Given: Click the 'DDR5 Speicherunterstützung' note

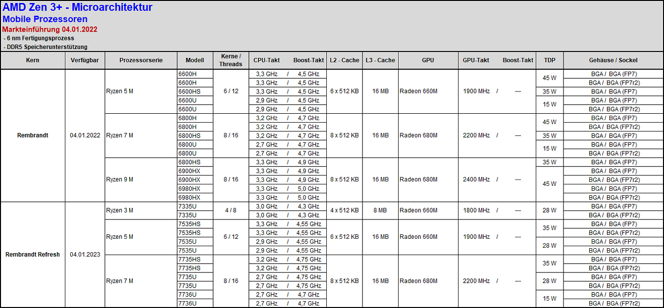Looking at the screenshot, I should tap(47, 47).
